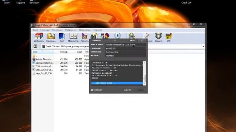The width and height of the screenshot is (236, 132).
Task: Click the author field PainteR
Action: click(126, 56)
